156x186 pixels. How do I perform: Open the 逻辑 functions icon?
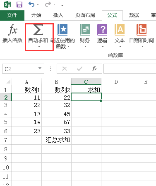pyautogui.click(x=102, y=29)
